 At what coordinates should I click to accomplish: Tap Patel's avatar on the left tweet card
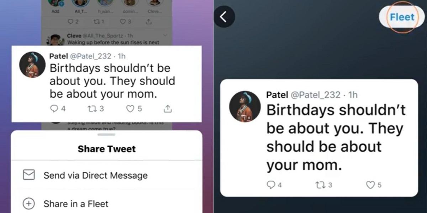32,65
